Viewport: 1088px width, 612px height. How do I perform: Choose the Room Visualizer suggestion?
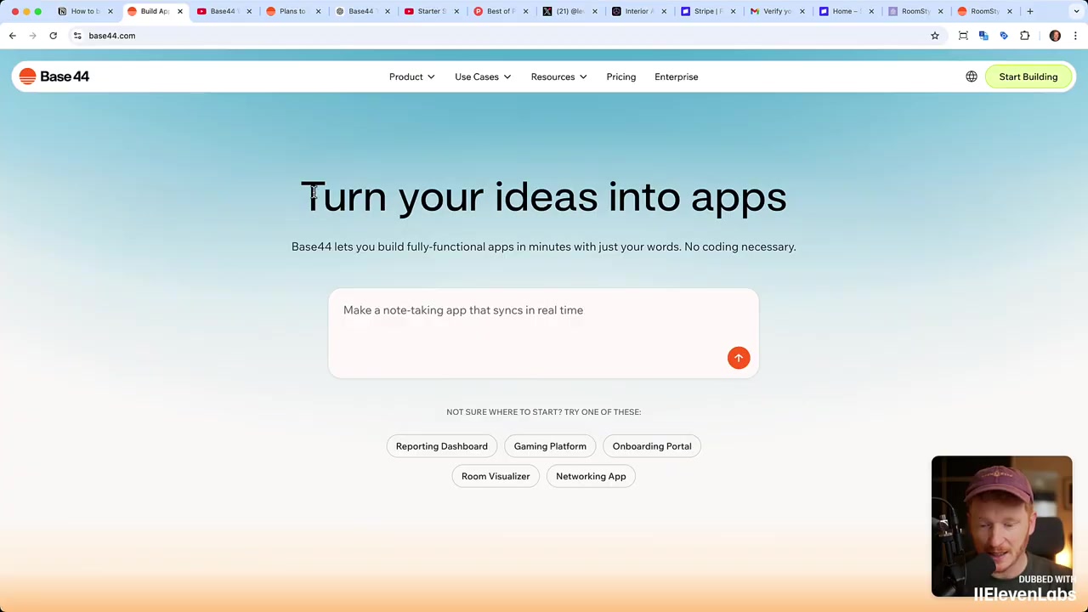point(496,476)
